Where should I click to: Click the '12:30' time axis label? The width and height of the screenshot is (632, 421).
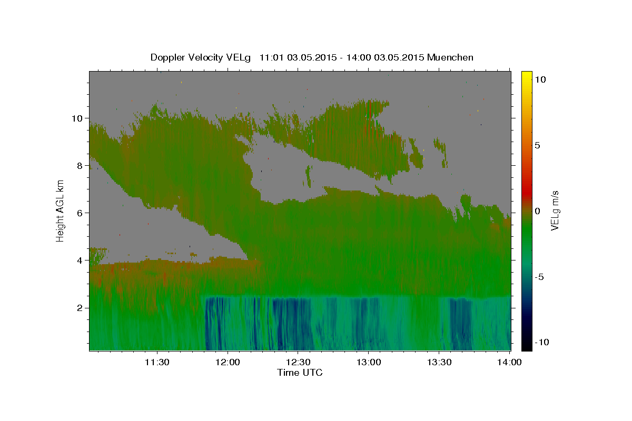click(298, 362)
